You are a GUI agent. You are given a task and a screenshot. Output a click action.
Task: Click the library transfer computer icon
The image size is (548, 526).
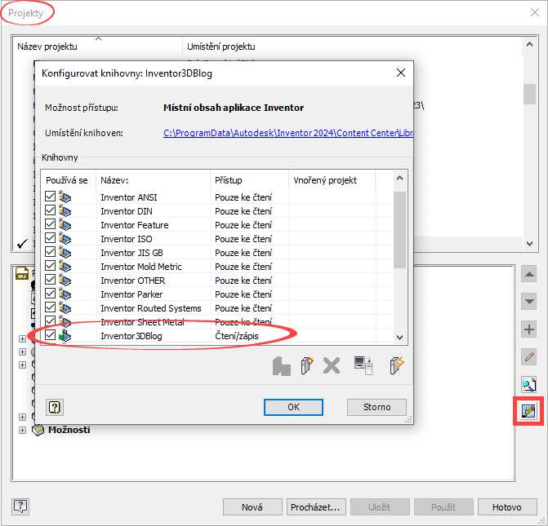point(363,365)
